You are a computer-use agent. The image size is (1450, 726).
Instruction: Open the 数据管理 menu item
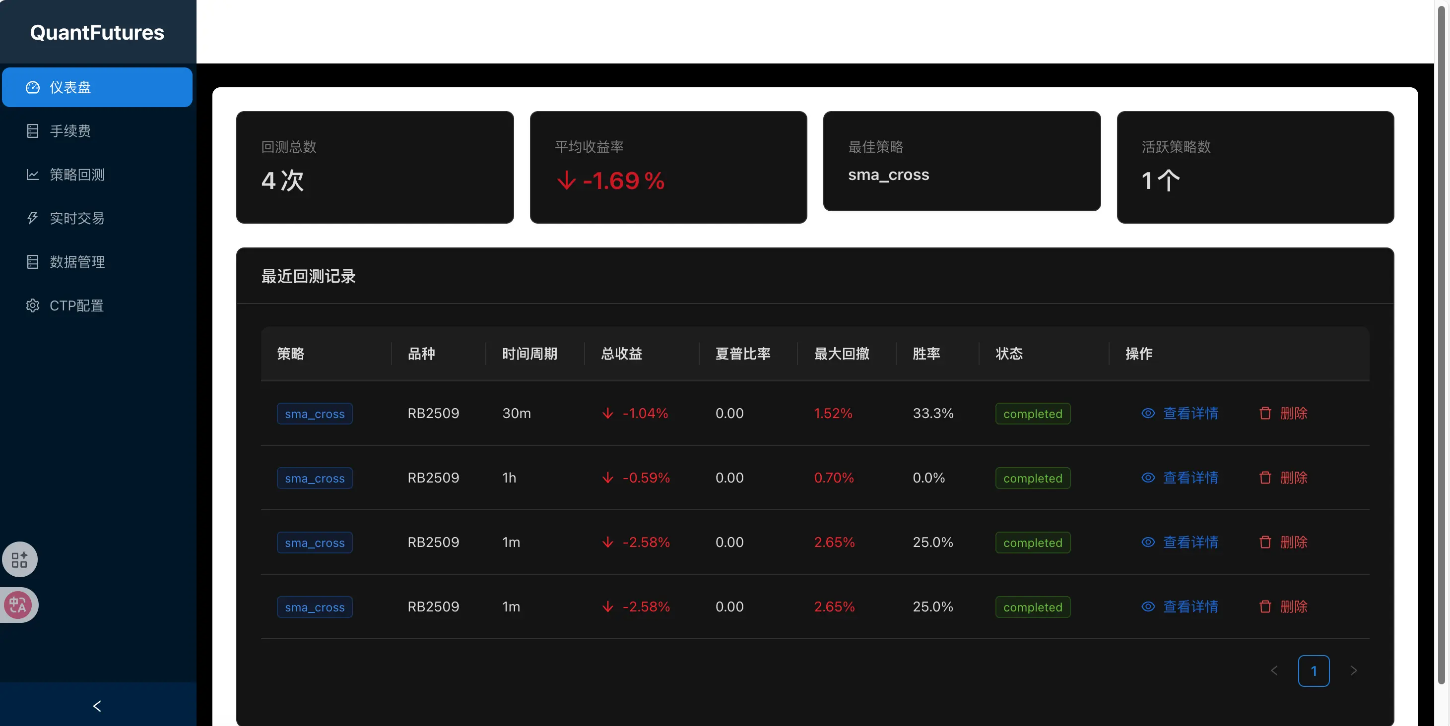77,262
